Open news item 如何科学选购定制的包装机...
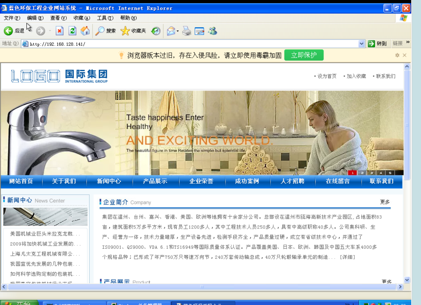This screenshot has width=421, height=305. tap(45, 274)
